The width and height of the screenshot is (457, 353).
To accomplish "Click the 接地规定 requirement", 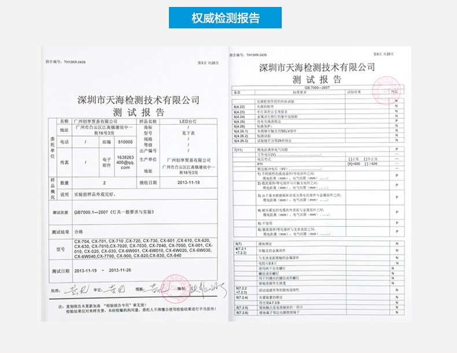I will coord(265,244).
